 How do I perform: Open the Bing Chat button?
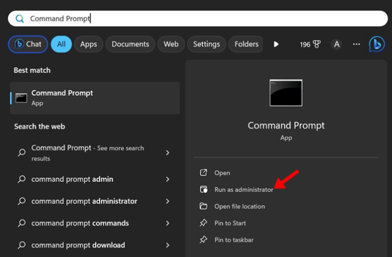28,44
